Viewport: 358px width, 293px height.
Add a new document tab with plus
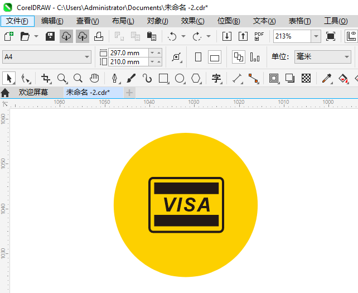point(129,93)
